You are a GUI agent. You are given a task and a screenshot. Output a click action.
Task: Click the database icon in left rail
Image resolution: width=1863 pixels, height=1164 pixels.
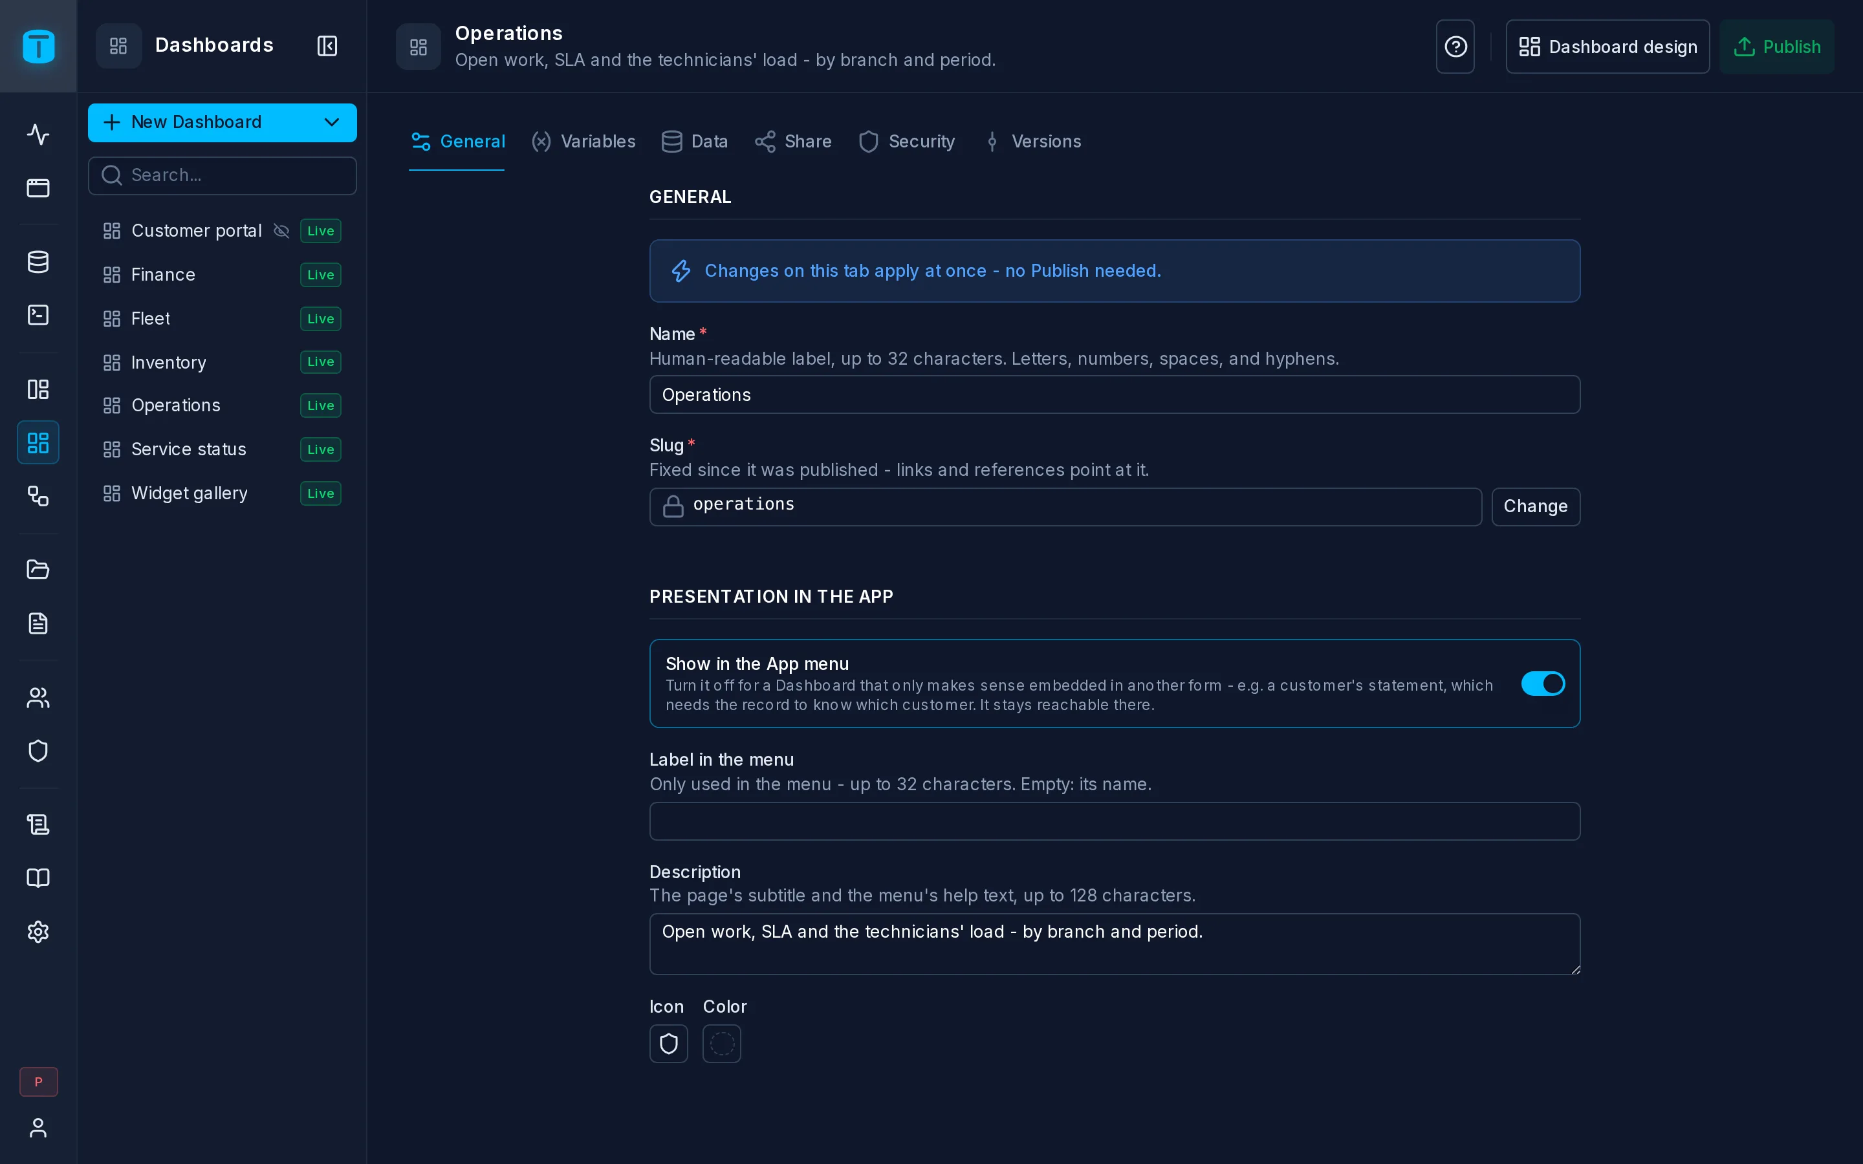coord(38,262)
